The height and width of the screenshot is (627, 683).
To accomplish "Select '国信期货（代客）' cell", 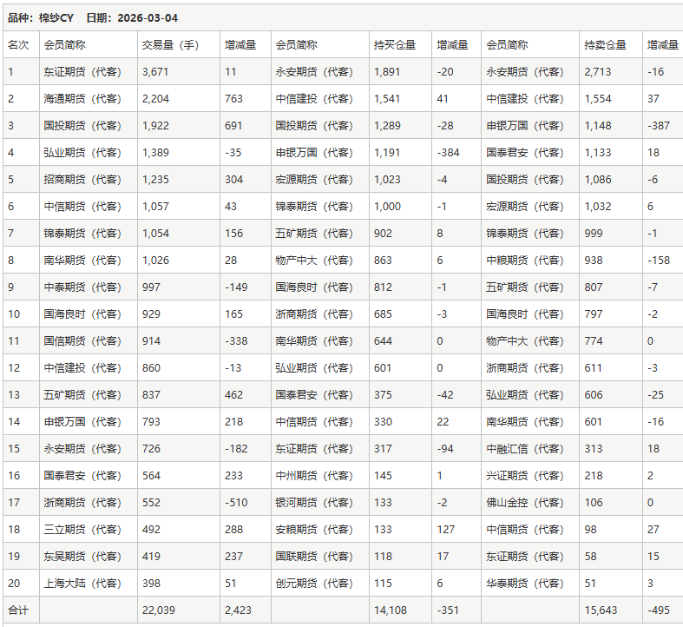I will click(x=82, y=341).
